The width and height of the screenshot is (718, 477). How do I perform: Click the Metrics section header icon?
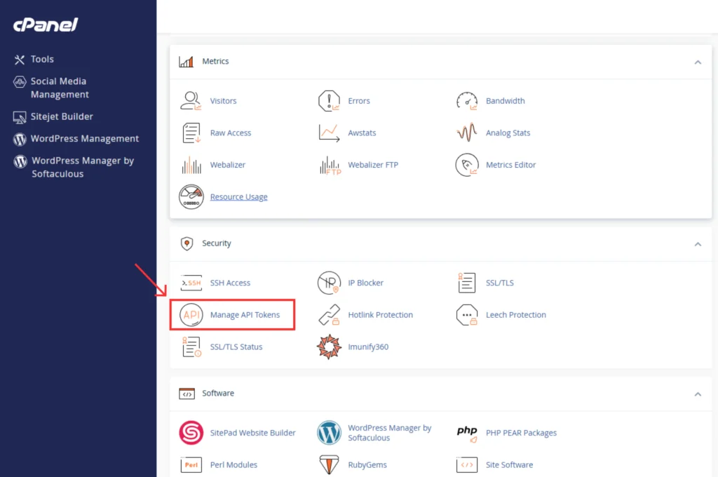click(186, 62)
